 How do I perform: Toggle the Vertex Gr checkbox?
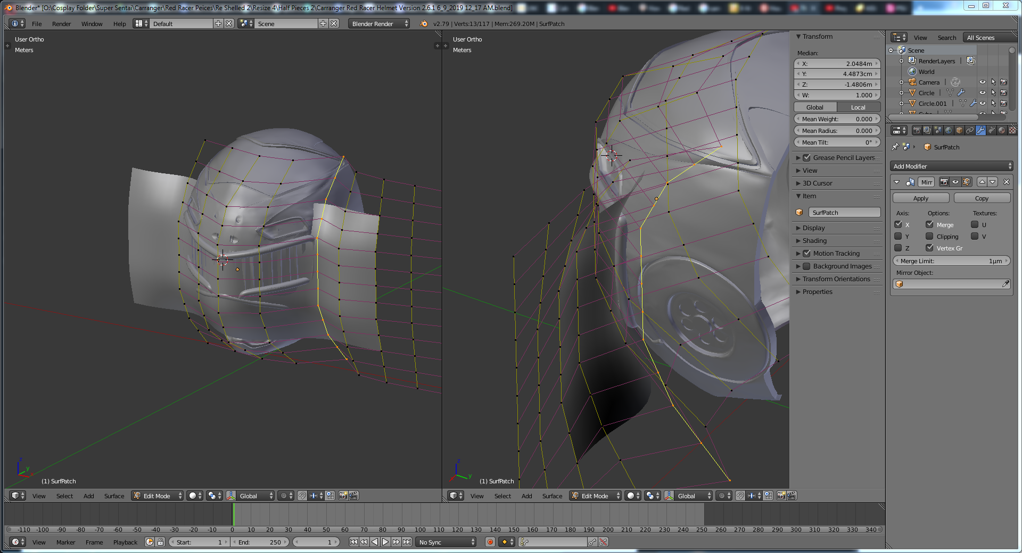929,248
